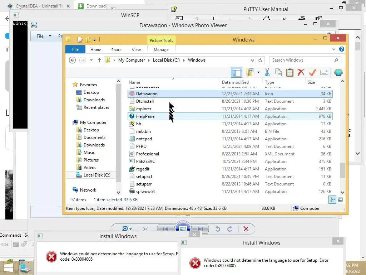Expand the address bar history dropdown

click(252, 60)
